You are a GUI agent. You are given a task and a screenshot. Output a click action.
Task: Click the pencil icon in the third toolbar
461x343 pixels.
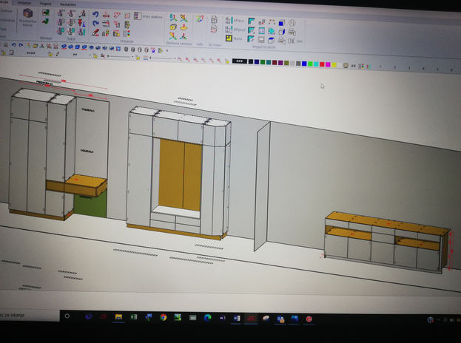coord(57,54)
